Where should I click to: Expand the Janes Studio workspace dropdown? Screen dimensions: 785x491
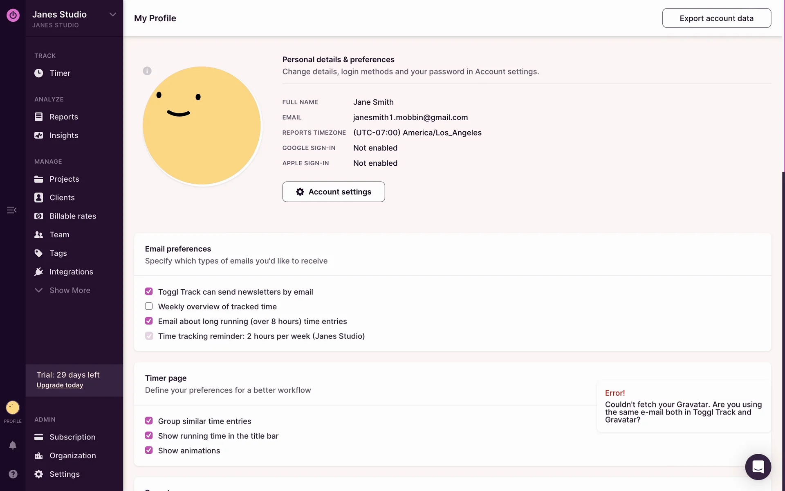click(112, 15)
